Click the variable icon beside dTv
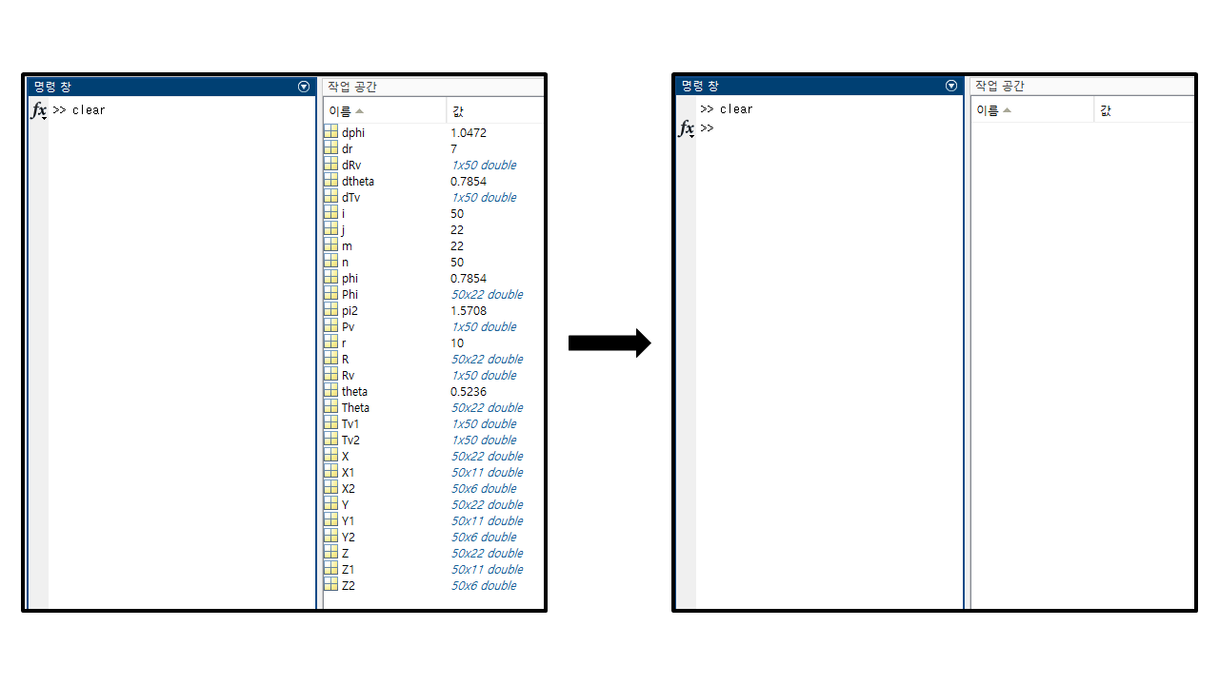Screen dimensions: 1219x685 point(330,197)
